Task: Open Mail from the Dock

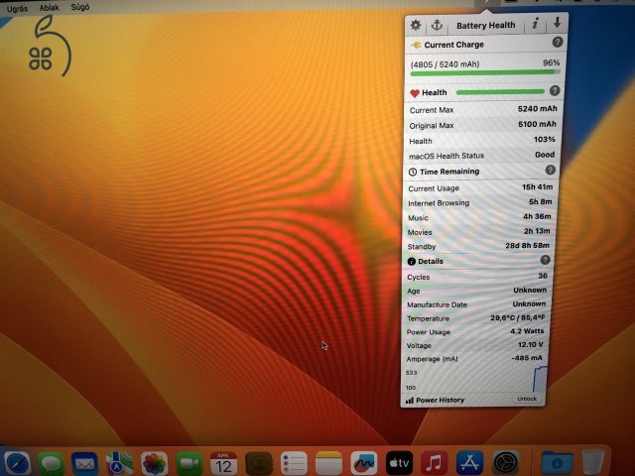Action: pyautogui.click(x=84, y=464)
